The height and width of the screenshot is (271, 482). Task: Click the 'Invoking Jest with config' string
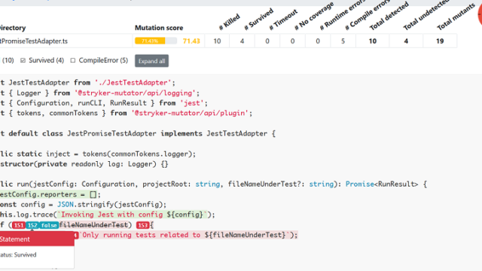112,215
